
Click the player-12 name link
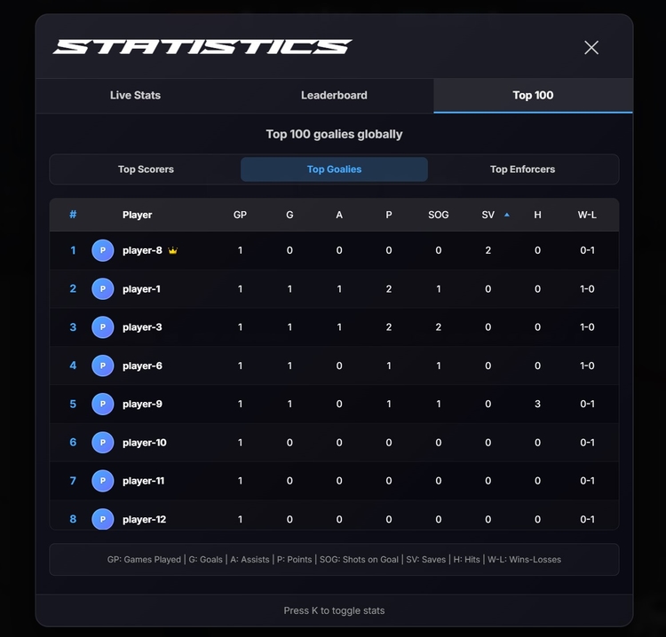[144, 519]
